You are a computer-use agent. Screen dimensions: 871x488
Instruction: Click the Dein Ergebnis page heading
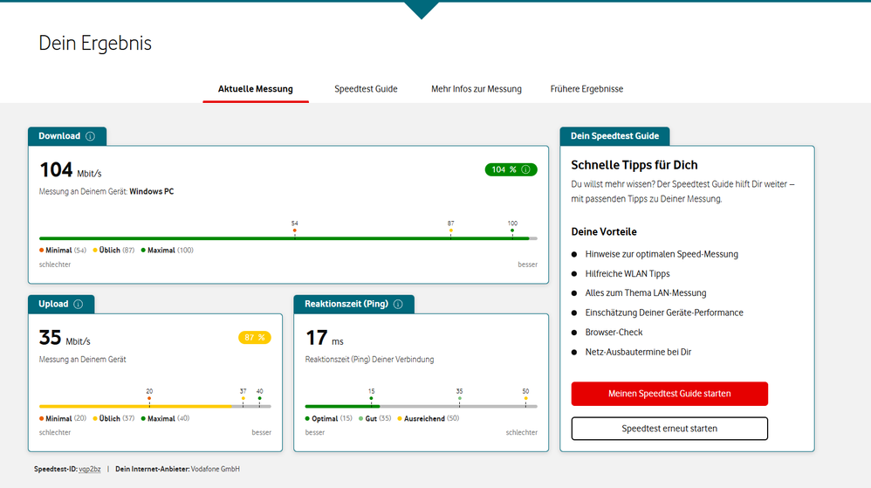point(95,44)
